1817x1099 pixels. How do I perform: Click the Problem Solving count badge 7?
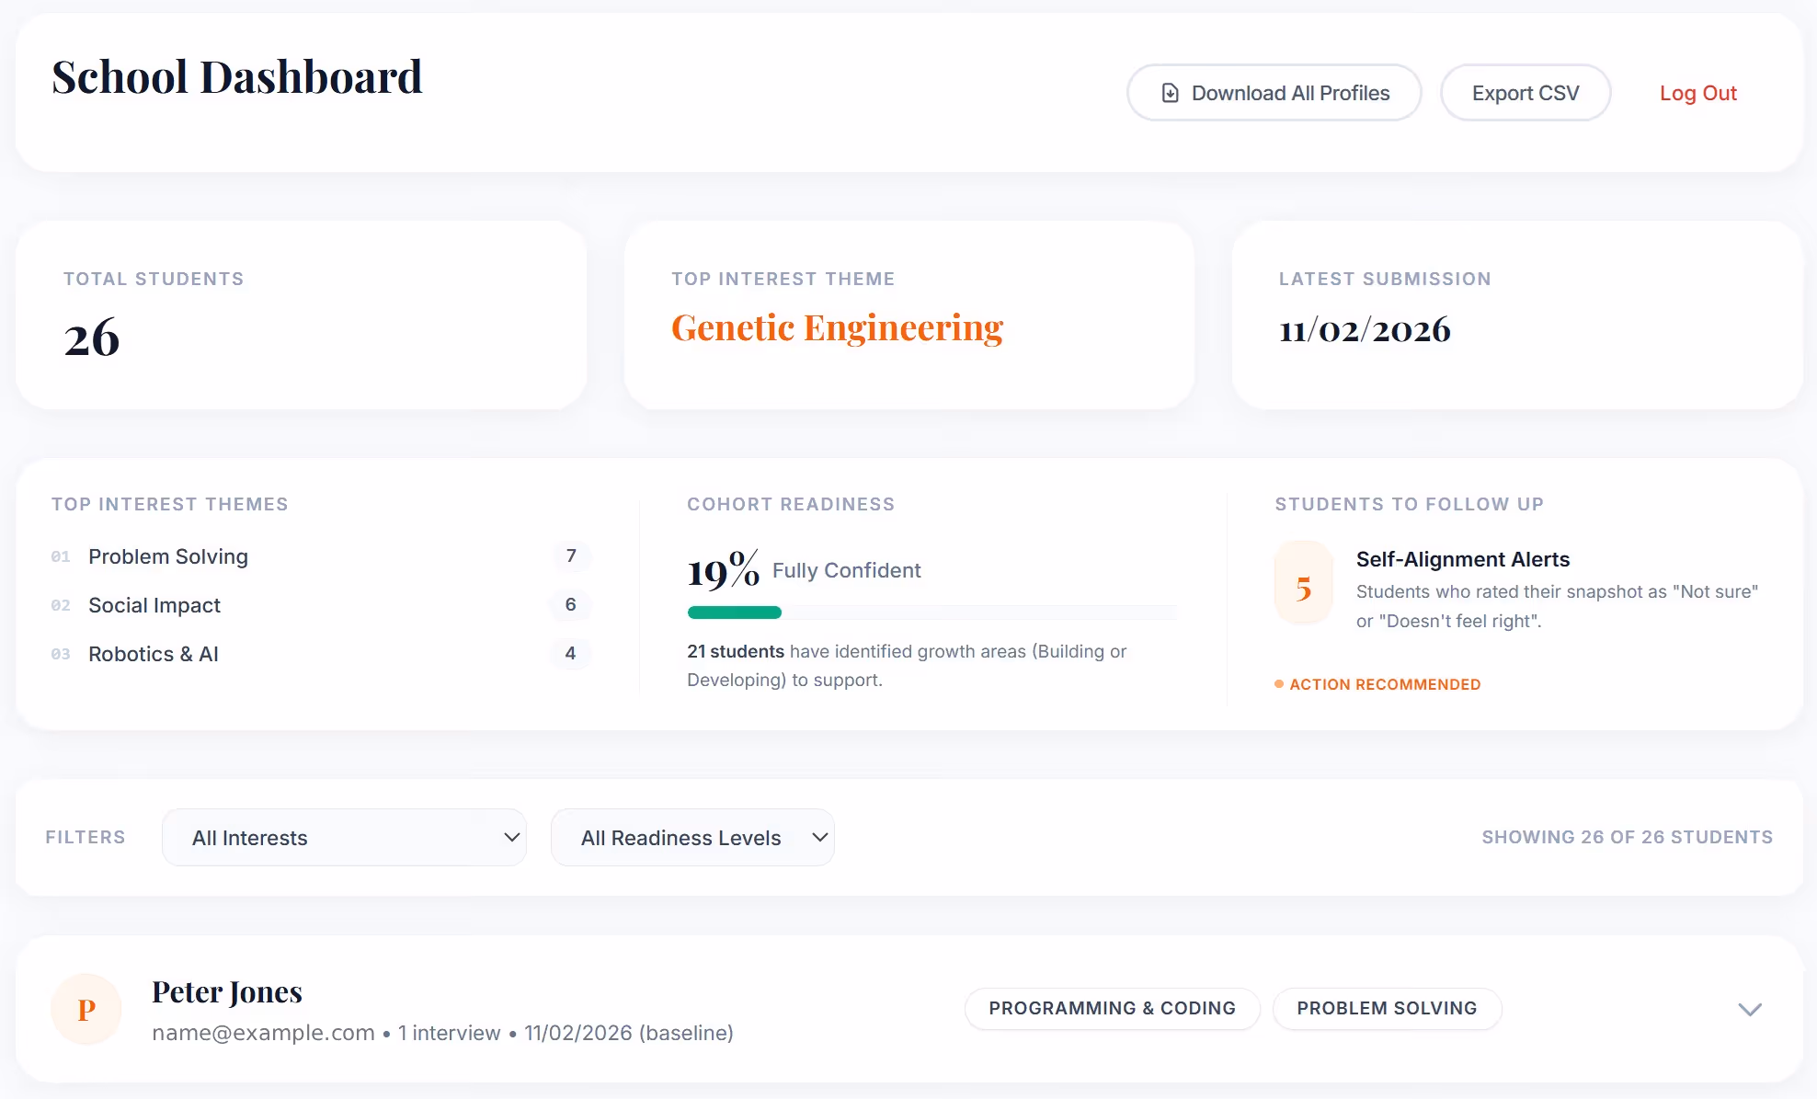point(571,555)
